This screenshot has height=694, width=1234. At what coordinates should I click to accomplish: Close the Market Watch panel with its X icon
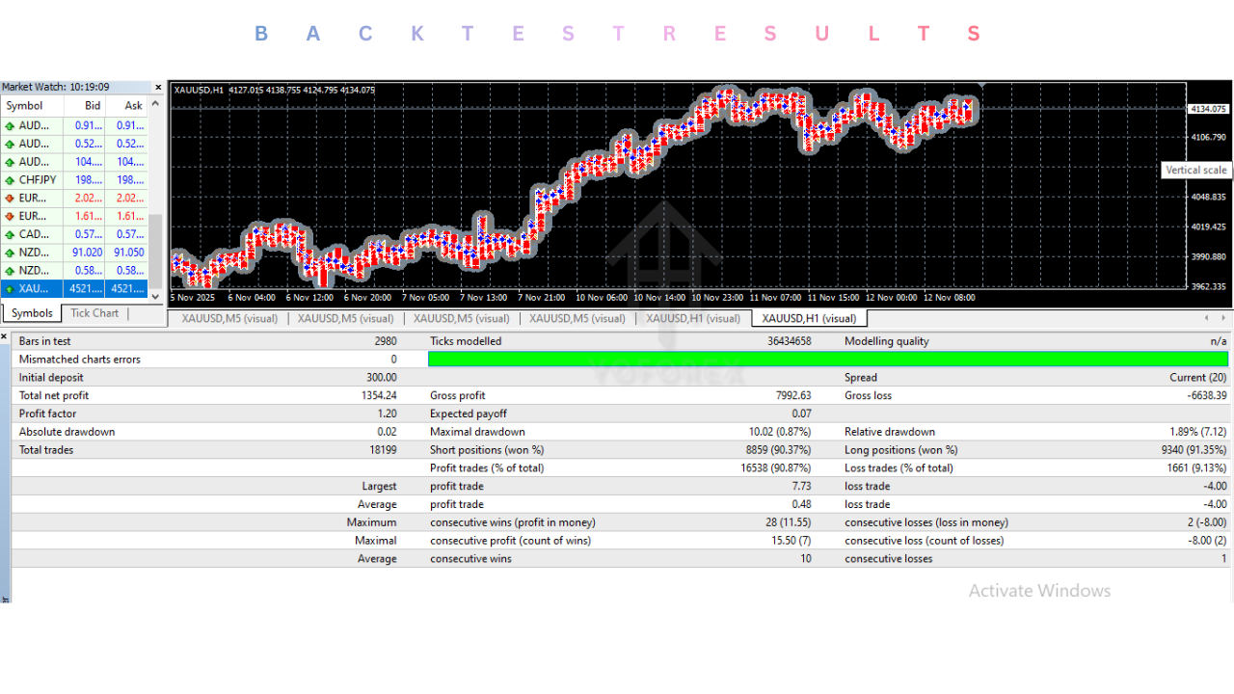click(x=157, y=87)
